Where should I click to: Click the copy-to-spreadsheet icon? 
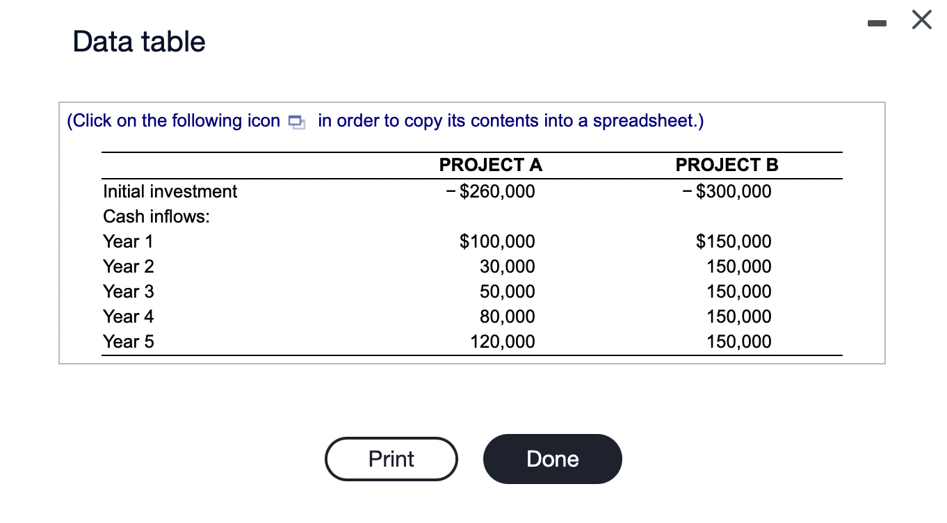coord(296,122)
